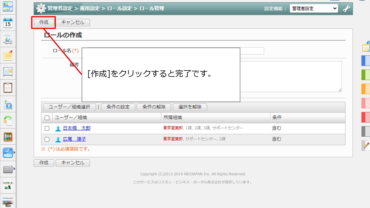Click the bottom キャンセル button
Image resolution: width=370 pixels, height=208 pixels.
pos(73,163)
